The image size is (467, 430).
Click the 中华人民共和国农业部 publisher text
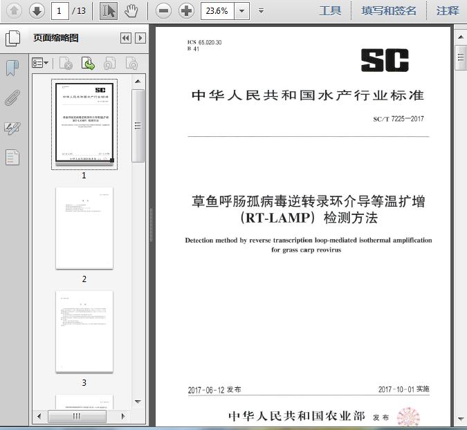pos(297,416)
